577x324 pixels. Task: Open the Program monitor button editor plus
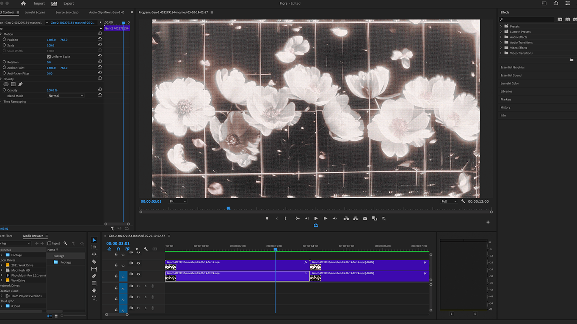488,222
